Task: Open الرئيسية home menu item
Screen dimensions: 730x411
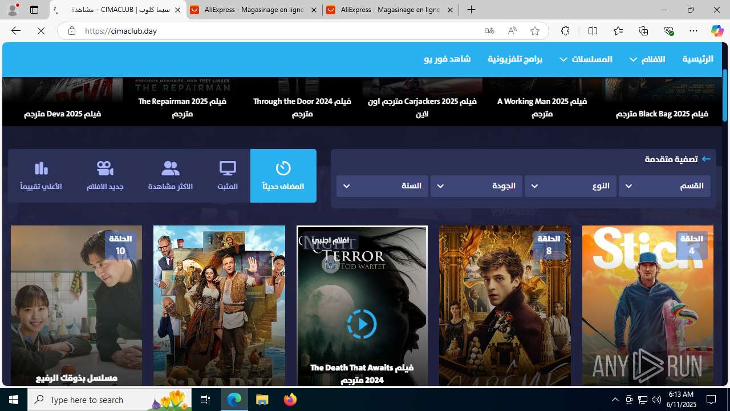Action: pos(697,59)
